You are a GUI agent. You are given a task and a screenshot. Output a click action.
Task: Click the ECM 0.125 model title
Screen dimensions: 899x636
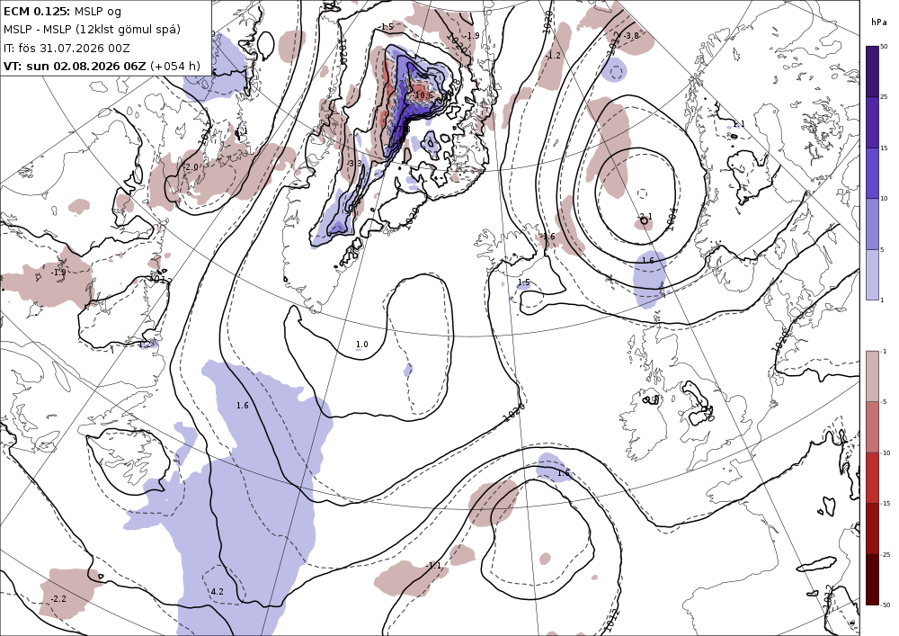pos(37,12)
